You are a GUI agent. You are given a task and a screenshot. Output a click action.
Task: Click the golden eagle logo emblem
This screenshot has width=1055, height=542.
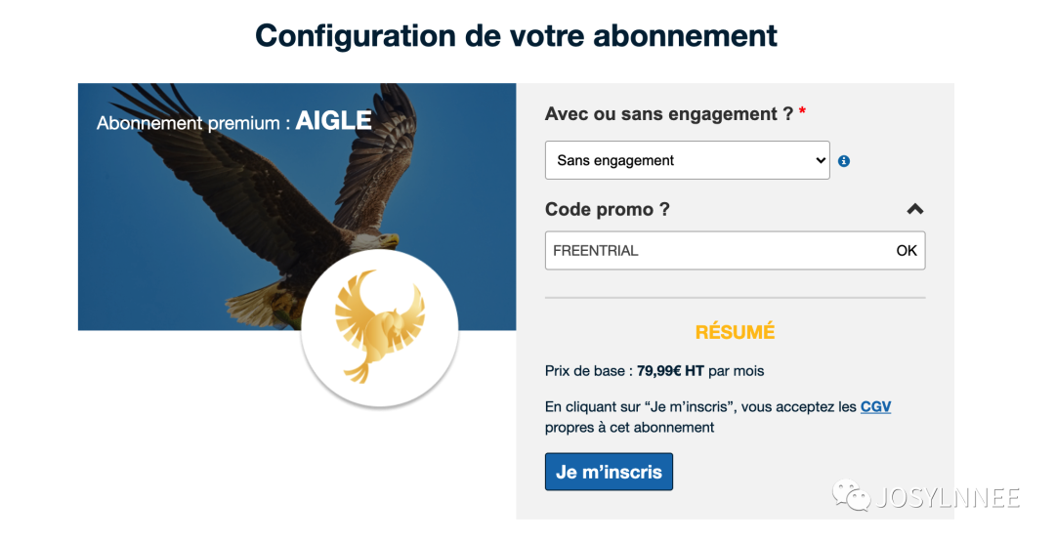pos(379,327)
